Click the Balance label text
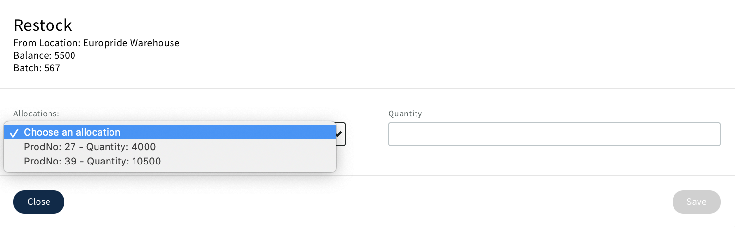Screen dimensions: 735x227 pyautogui.click(x=31, y=55)
